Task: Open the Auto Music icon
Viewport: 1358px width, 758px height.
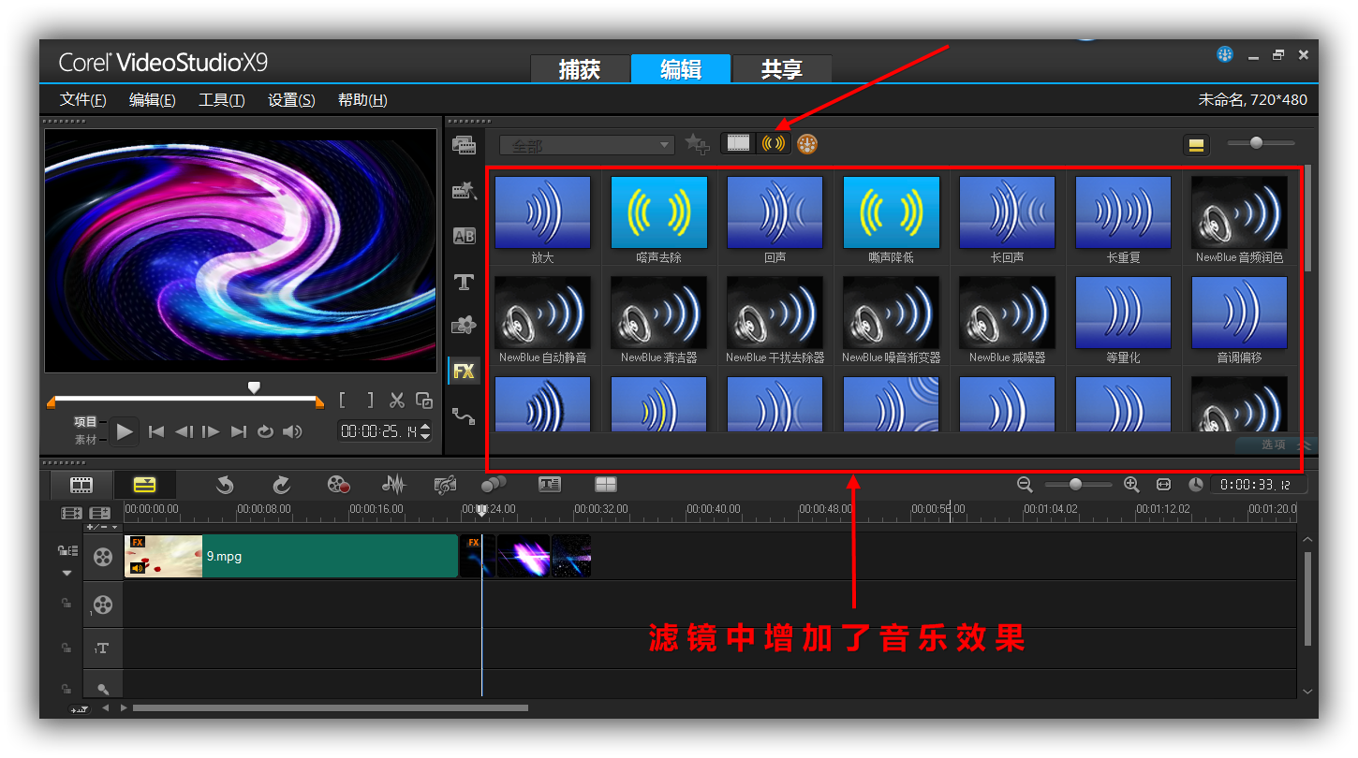Action: tap(445, 485)
